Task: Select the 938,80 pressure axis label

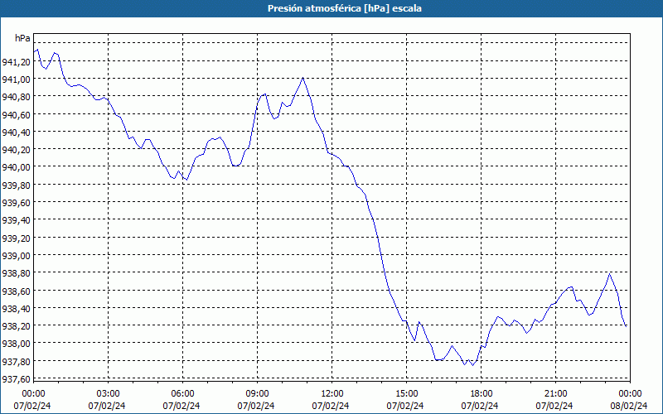Action: pos(16,274)
